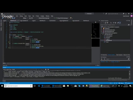This screenshot has height=100, width=133.
Task: Click Solution Explorer Properties wrench icon
Action: [118, 23]
